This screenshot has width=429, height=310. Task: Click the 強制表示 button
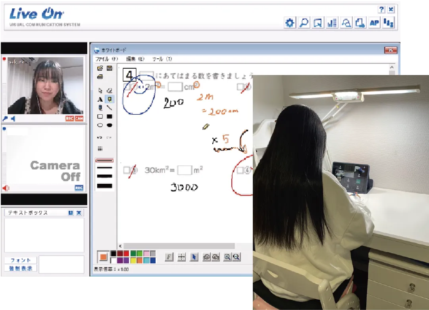point(21,268)
